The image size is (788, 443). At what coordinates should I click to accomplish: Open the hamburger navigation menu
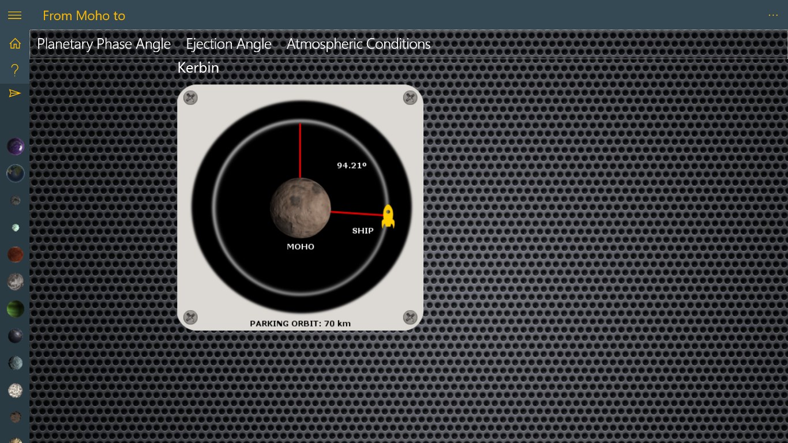14,16
